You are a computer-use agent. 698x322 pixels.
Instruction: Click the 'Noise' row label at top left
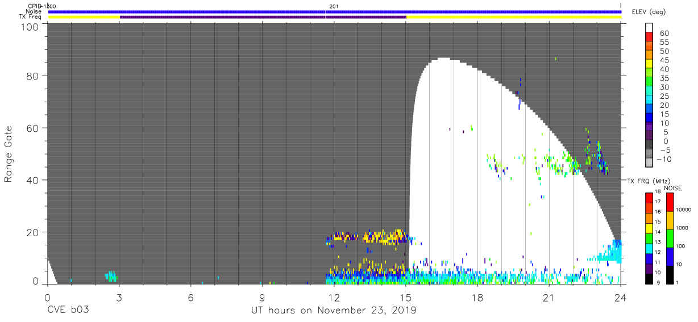tap(32, 11)
